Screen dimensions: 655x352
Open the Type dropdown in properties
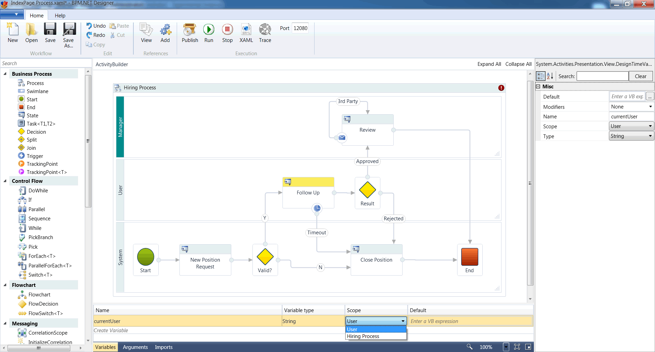coord(650,136)
